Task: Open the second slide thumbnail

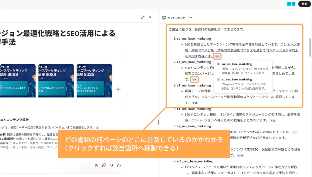Action: click(x=56, y=81)
